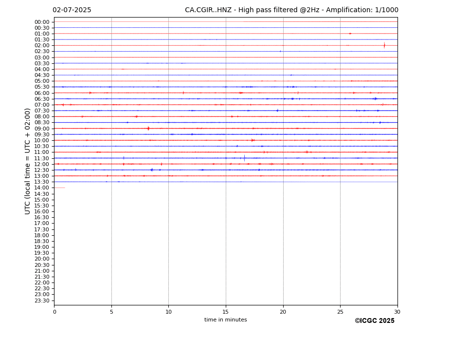451x339 pixels.
Task: Click the x-axis tick label 10
Action: click(x=168, y=312)
